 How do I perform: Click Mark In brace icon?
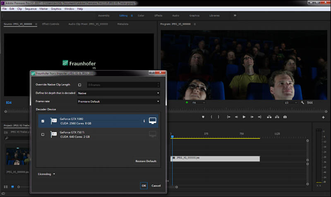(211, 117)
